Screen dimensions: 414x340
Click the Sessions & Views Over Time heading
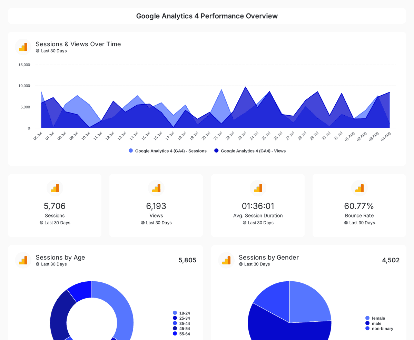click(78, 44)
